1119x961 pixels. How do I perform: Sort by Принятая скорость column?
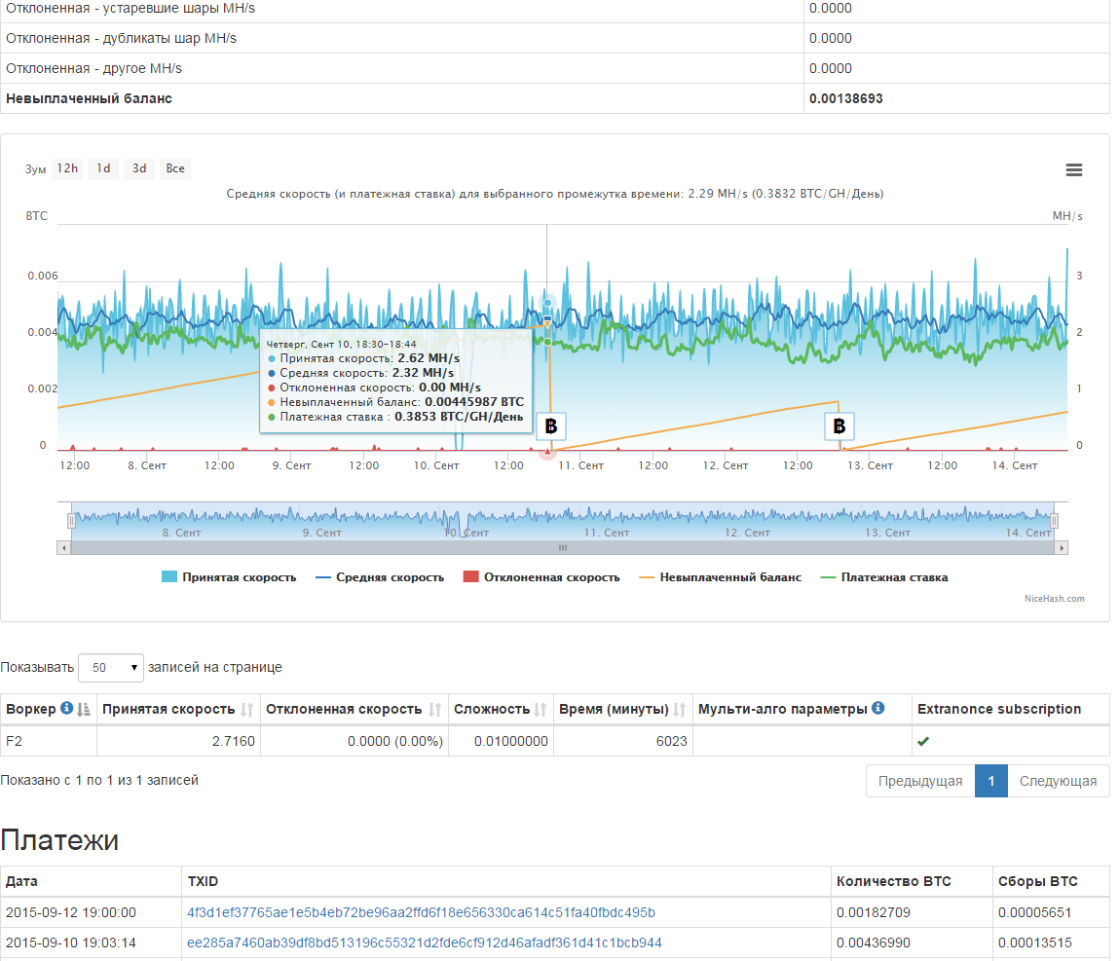click(247, 710)
